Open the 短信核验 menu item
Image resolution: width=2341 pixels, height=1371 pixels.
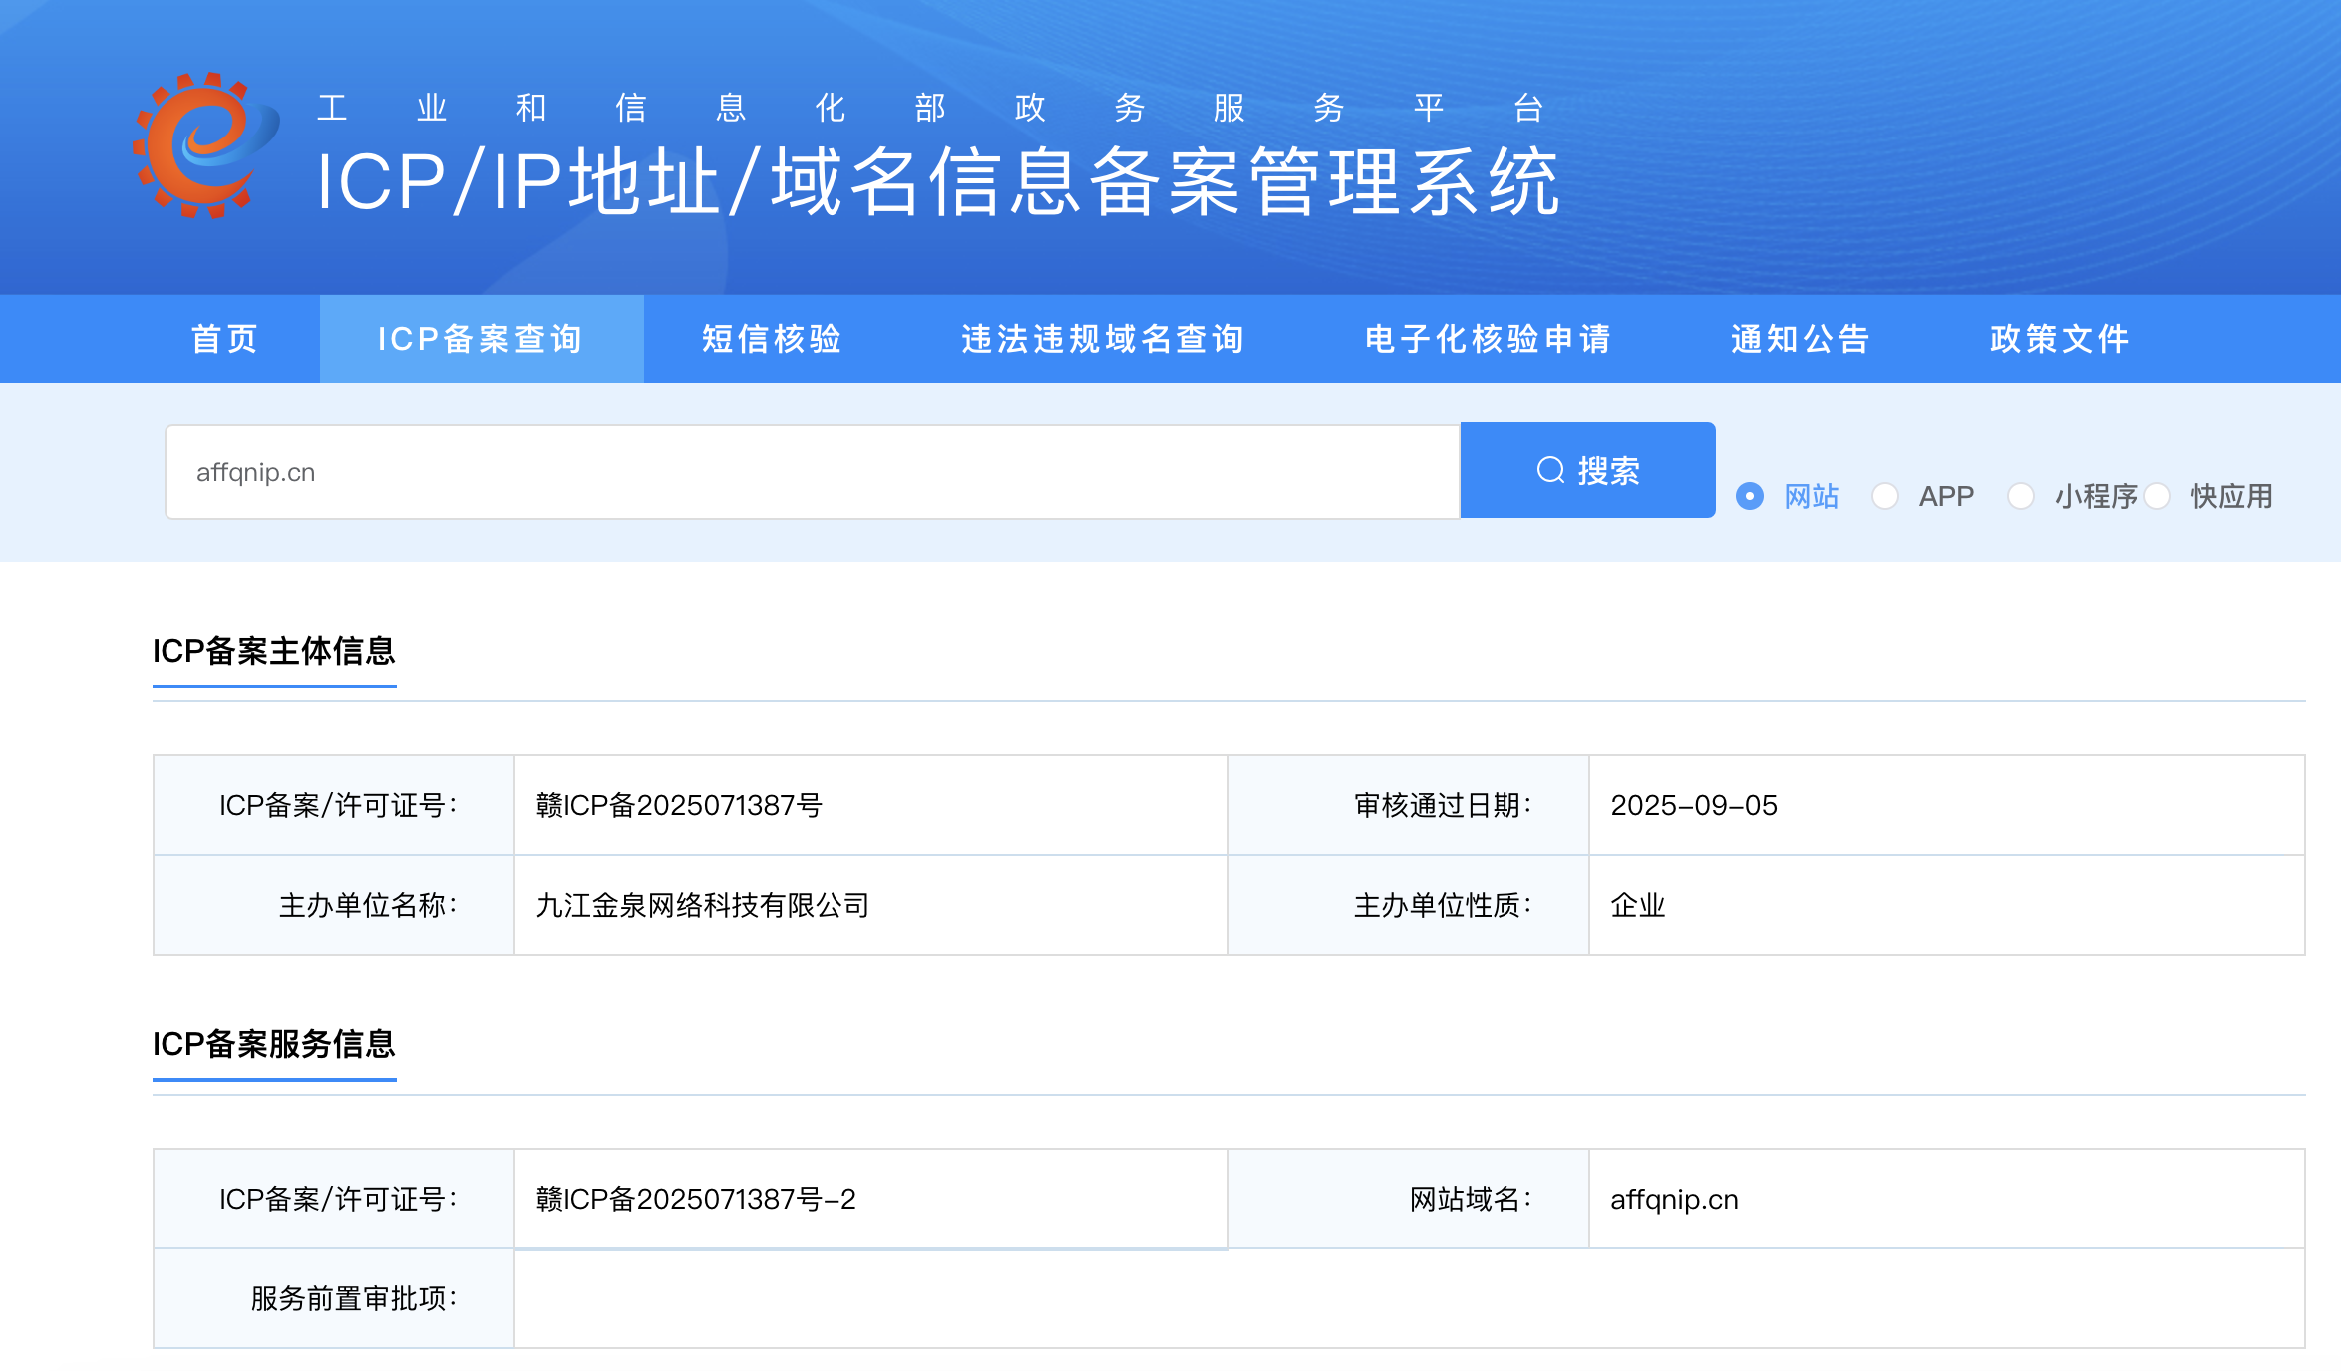coord(772,339)
